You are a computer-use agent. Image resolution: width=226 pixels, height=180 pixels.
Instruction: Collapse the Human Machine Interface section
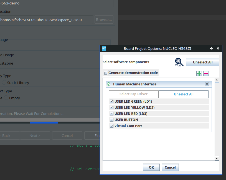click(207, 84)
